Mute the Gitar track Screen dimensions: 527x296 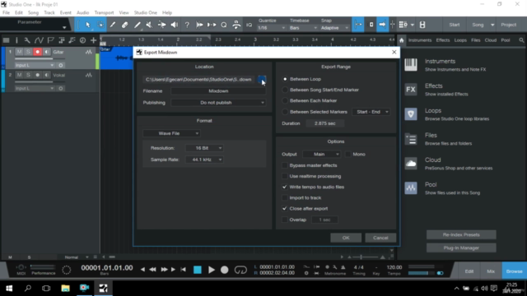click(19, 52)
